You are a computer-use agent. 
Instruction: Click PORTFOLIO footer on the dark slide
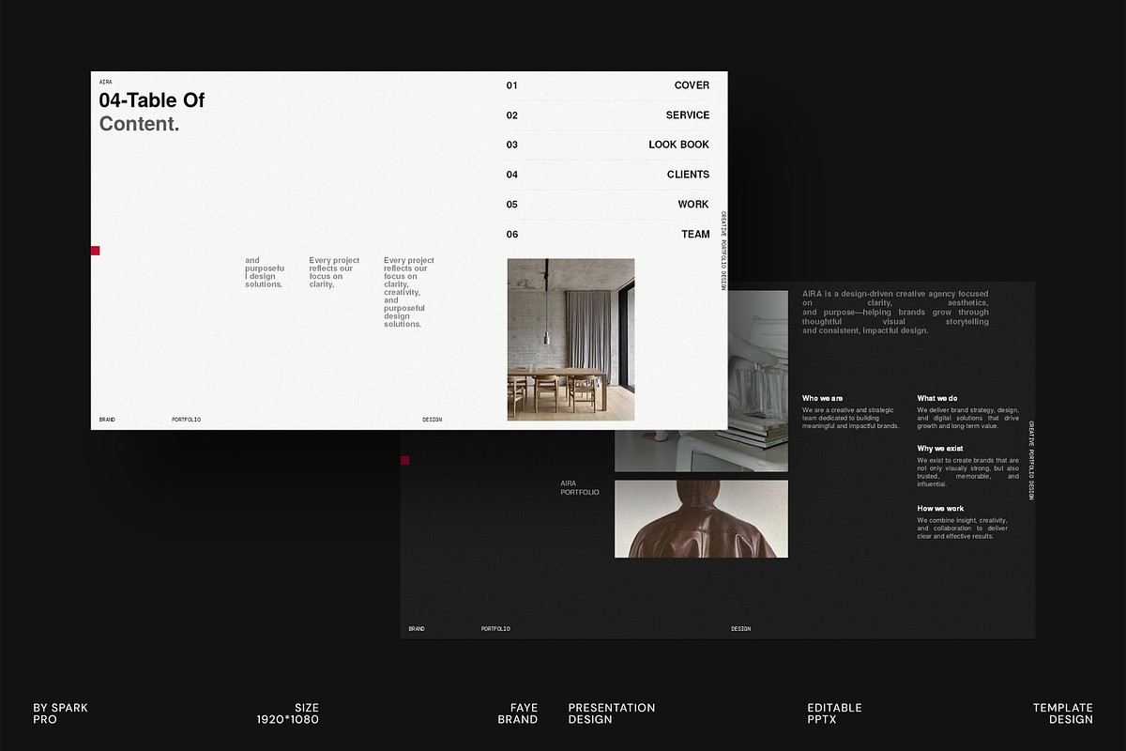(x=495, y=629)
